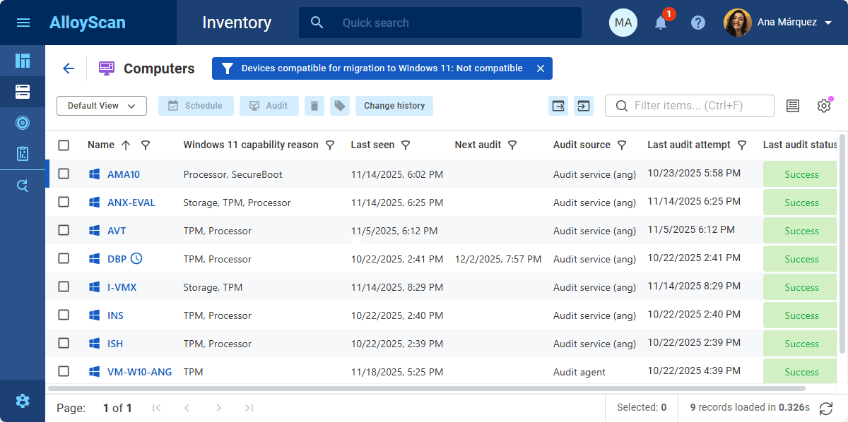
Task: Open administration settings at sidebar bottom
Action: point(23,401)
